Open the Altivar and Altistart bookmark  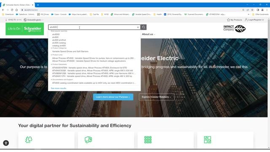[120, 14]
